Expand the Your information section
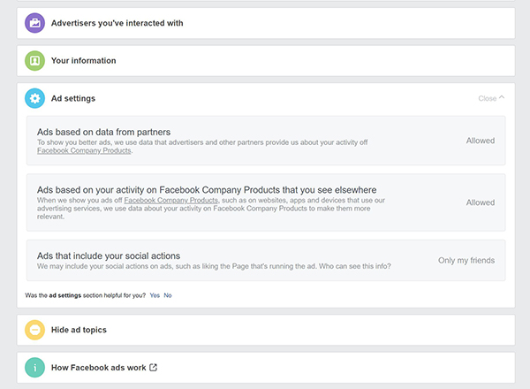The image size is (530, 389). point(266,60)
